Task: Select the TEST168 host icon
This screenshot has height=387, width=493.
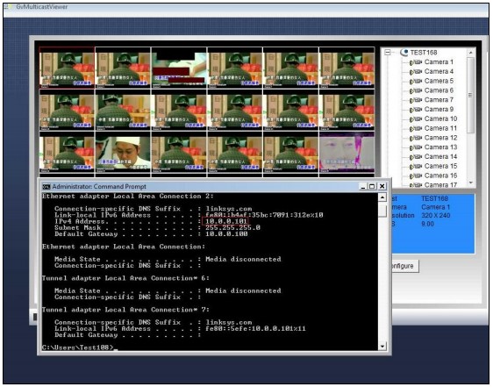Action: [404, 53]
